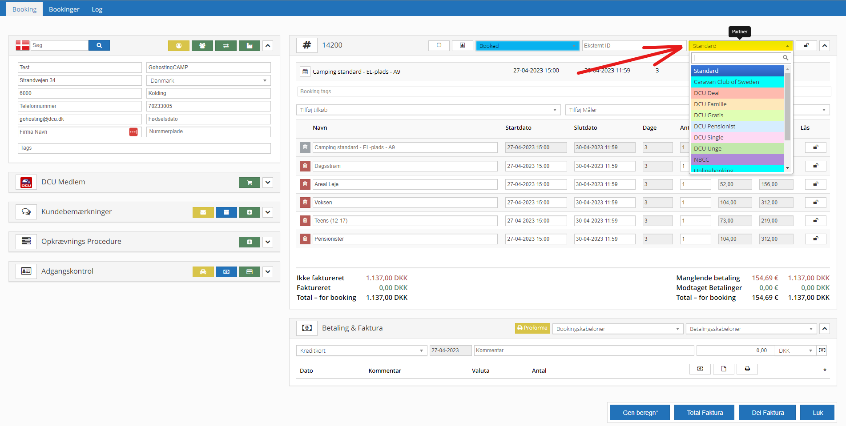Screen dimensions: 846x426
Task: Click the Booking tags input field
Action: pyautogui.click(x=489, y=92)
